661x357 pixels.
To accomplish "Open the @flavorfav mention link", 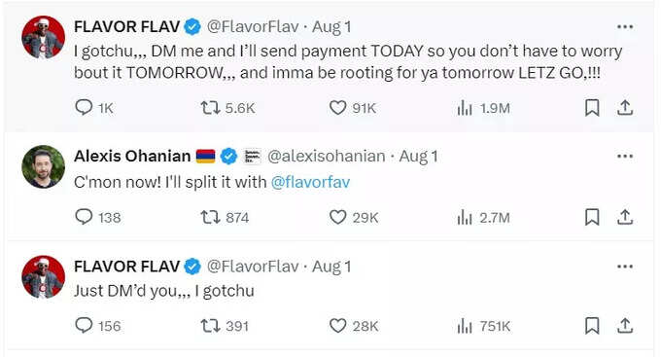I will tap(311, 182).
